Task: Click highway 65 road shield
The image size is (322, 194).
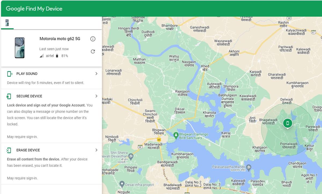Action: point(159,140)
